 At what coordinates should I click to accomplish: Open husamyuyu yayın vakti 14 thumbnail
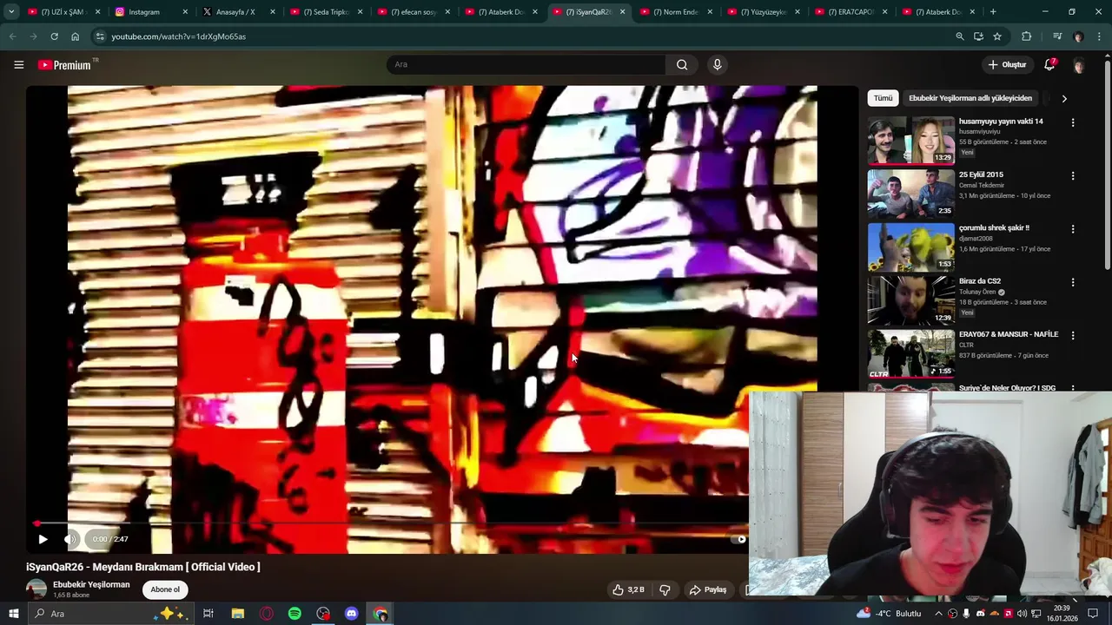pos(910,141)
